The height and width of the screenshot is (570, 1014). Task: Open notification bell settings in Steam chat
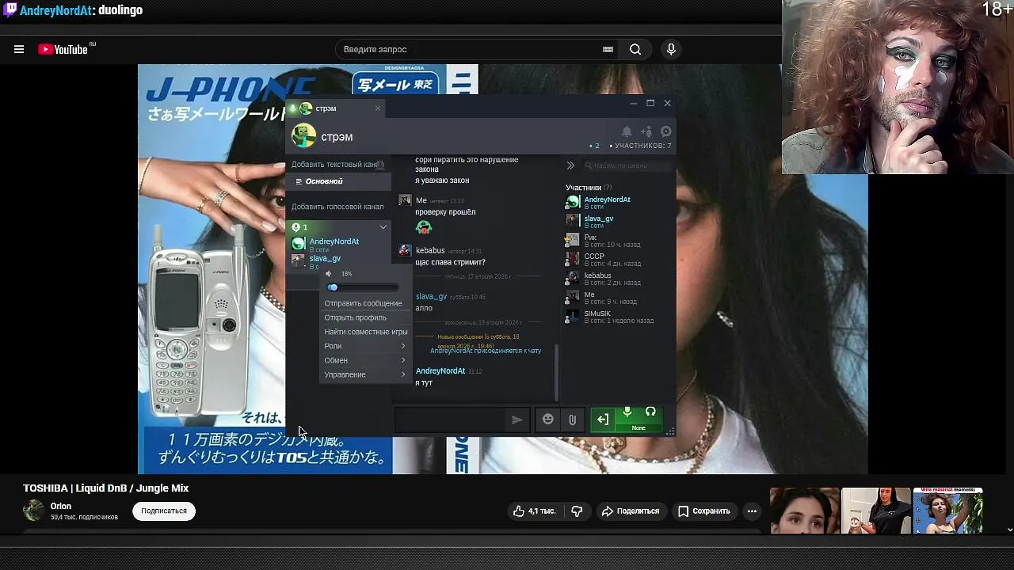point(626,131)
